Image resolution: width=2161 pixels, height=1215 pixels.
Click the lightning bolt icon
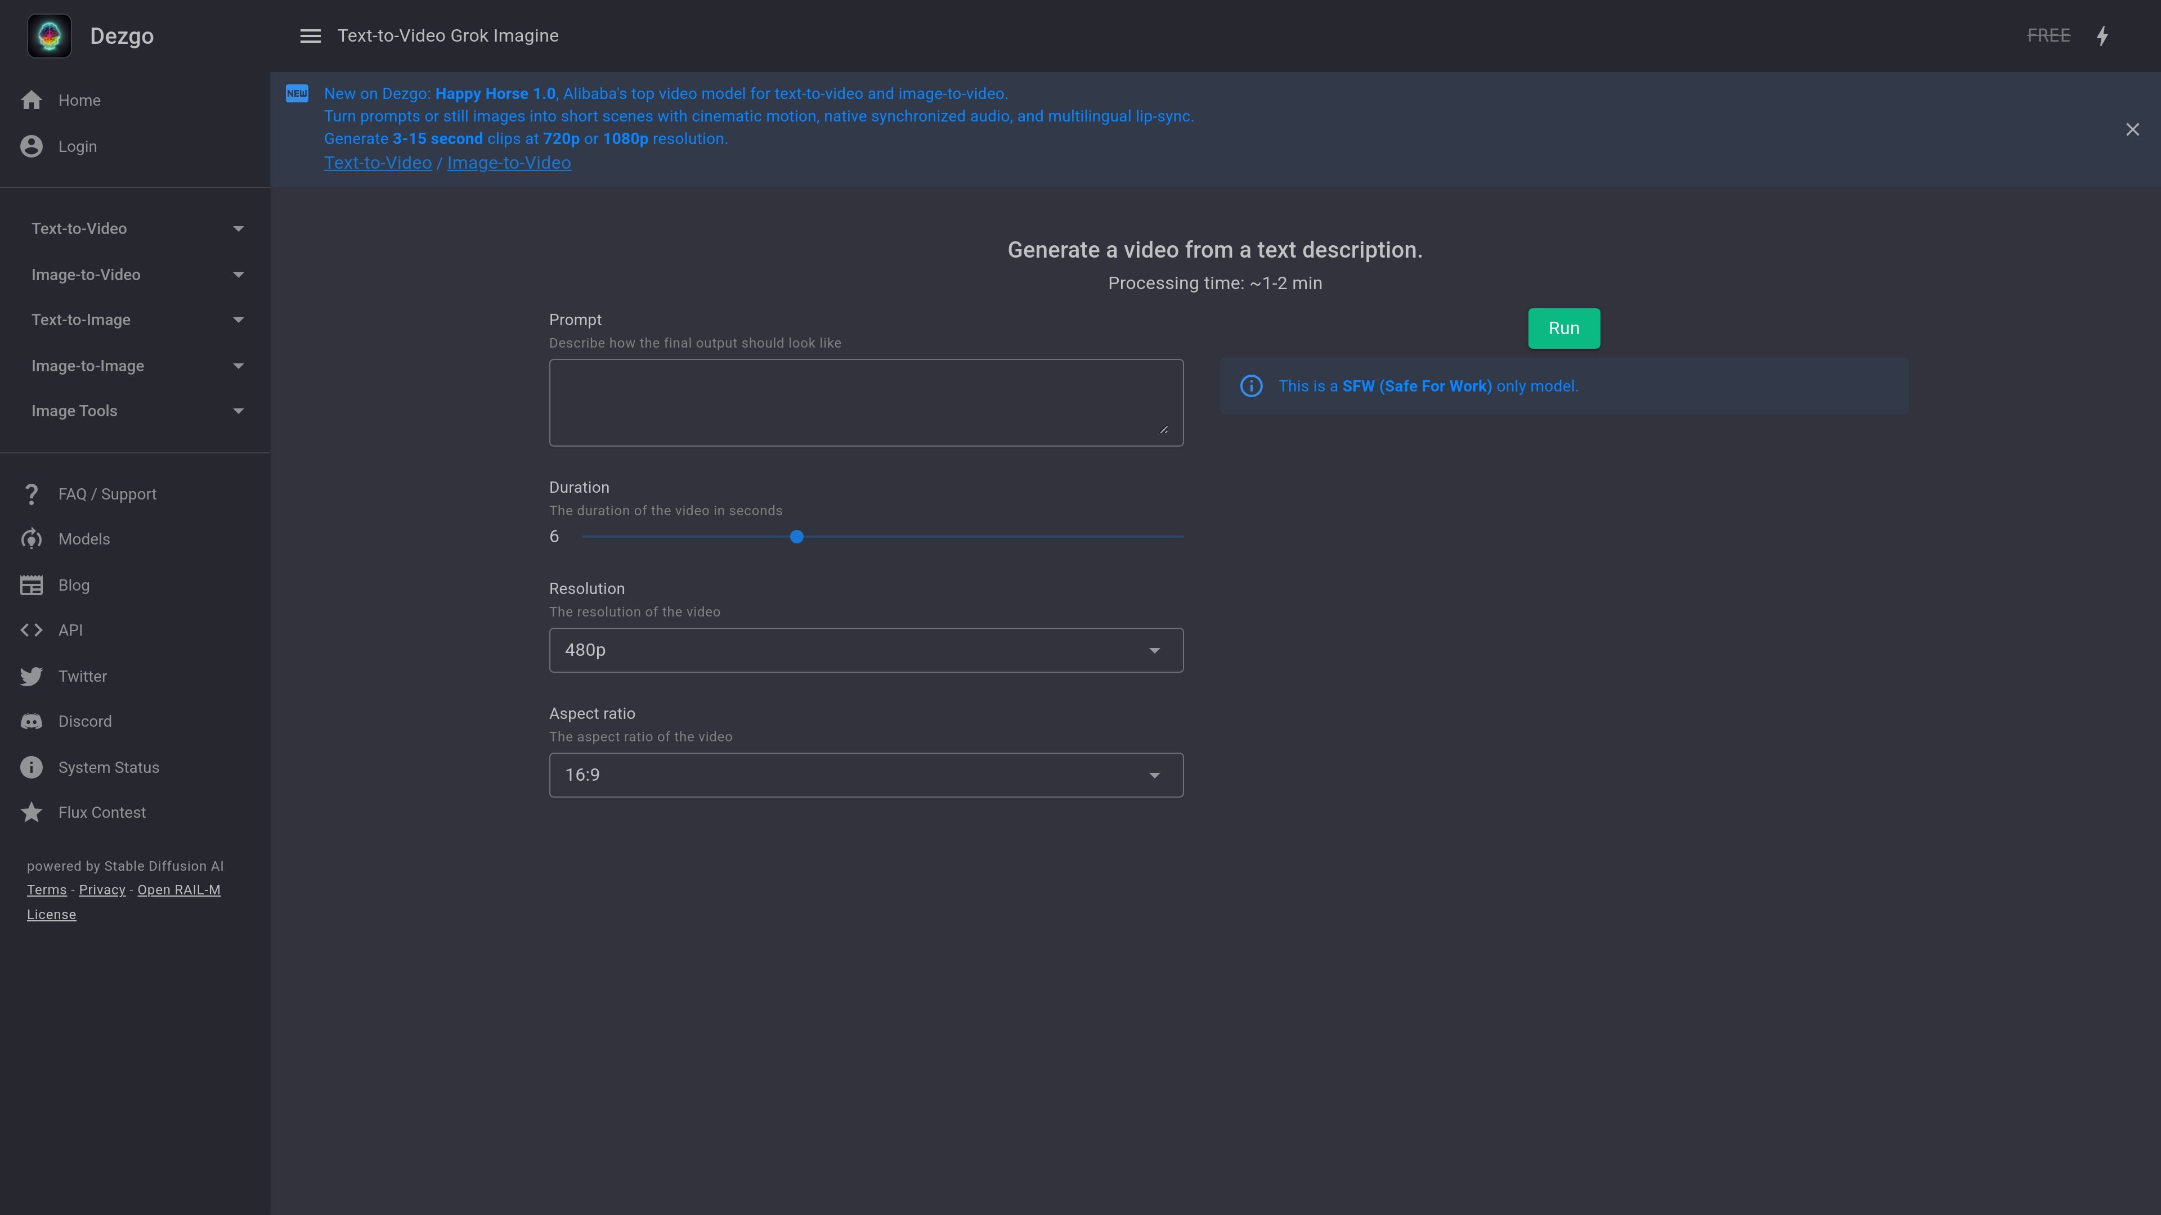[x=2102, y=36]
